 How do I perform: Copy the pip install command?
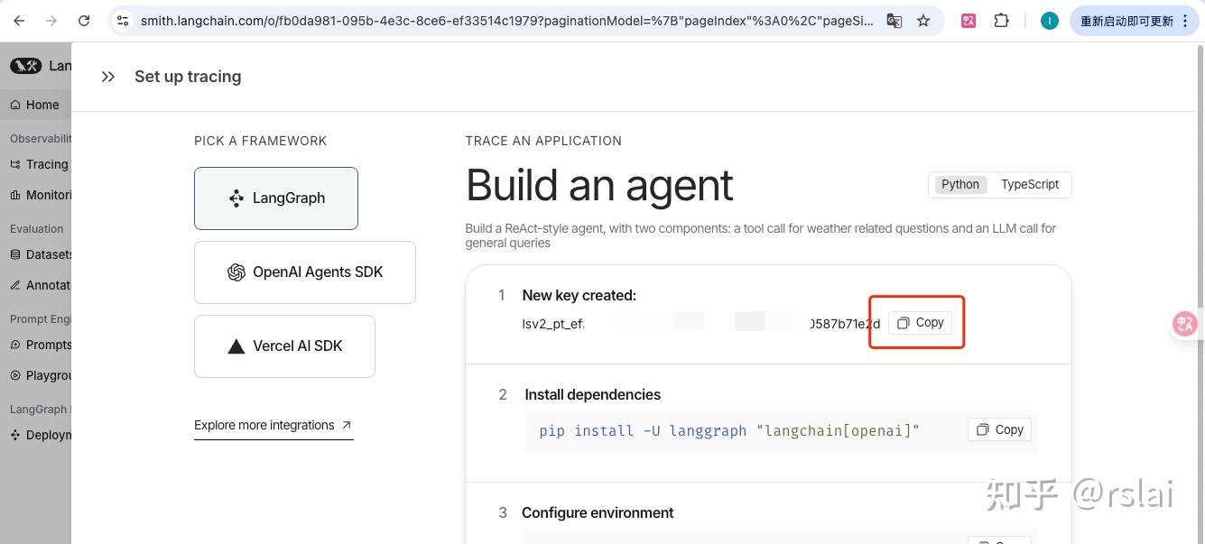click(x=999, y=429)
